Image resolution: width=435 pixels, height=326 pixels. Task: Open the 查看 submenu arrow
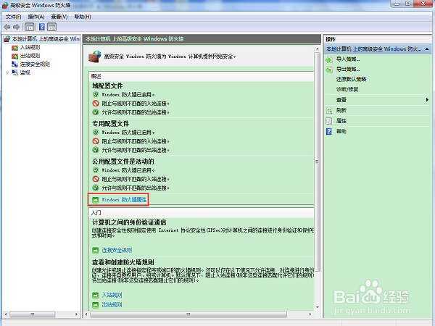pos(427,100)
